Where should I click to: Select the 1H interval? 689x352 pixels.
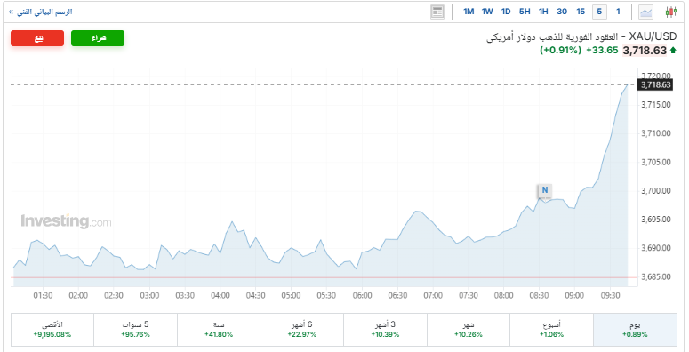[543, 12]
